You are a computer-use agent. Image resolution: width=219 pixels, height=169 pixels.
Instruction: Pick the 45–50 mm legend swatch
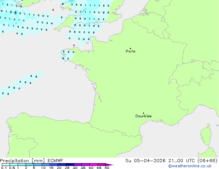point(102,165)
